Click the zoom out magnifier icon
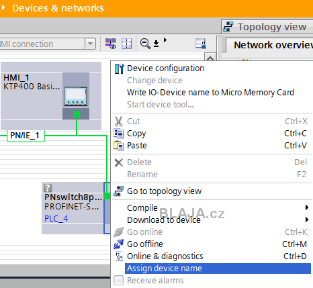Screen dimensions: 313x288 [145, 44]
